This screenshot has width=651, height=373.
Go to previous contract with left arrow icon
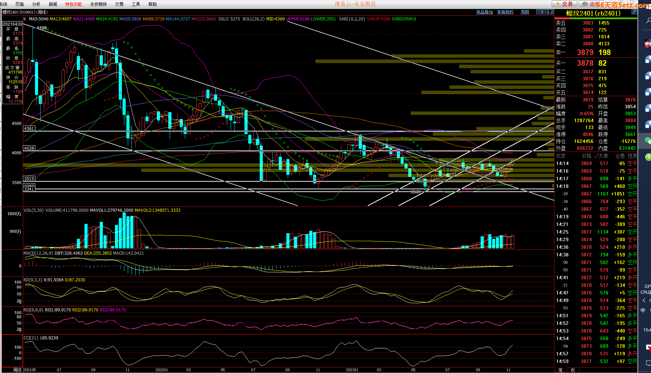[539, 12]
